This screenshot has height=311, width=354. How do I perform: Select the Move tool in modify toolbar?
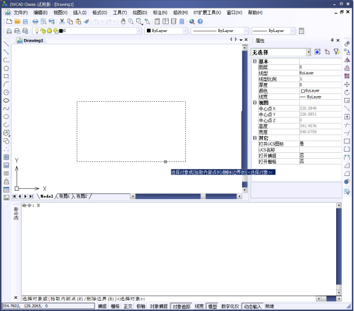(347, 84)
